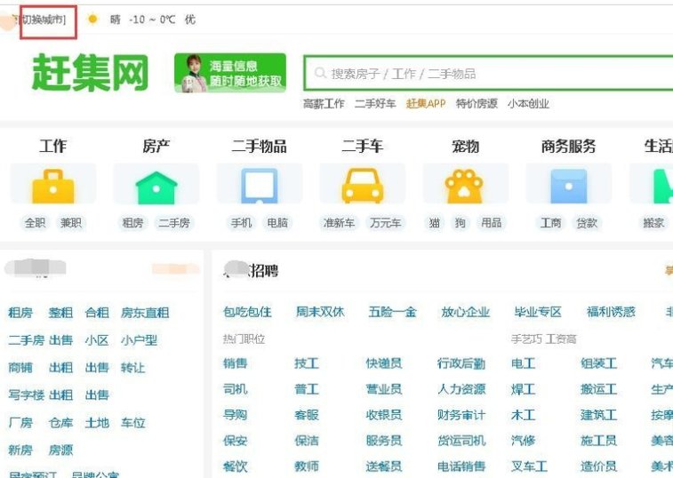673x478 pixels.
Task: Open the 赶集网 logo homepage
Action: pos(90,73)
